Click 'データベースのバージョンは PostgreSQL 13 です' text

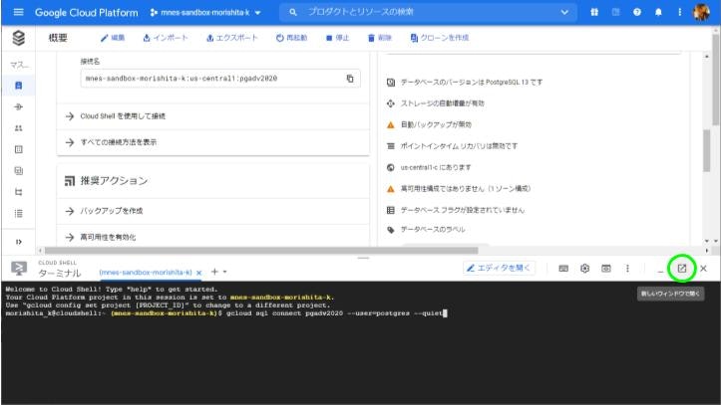click(x=472, y=83)
